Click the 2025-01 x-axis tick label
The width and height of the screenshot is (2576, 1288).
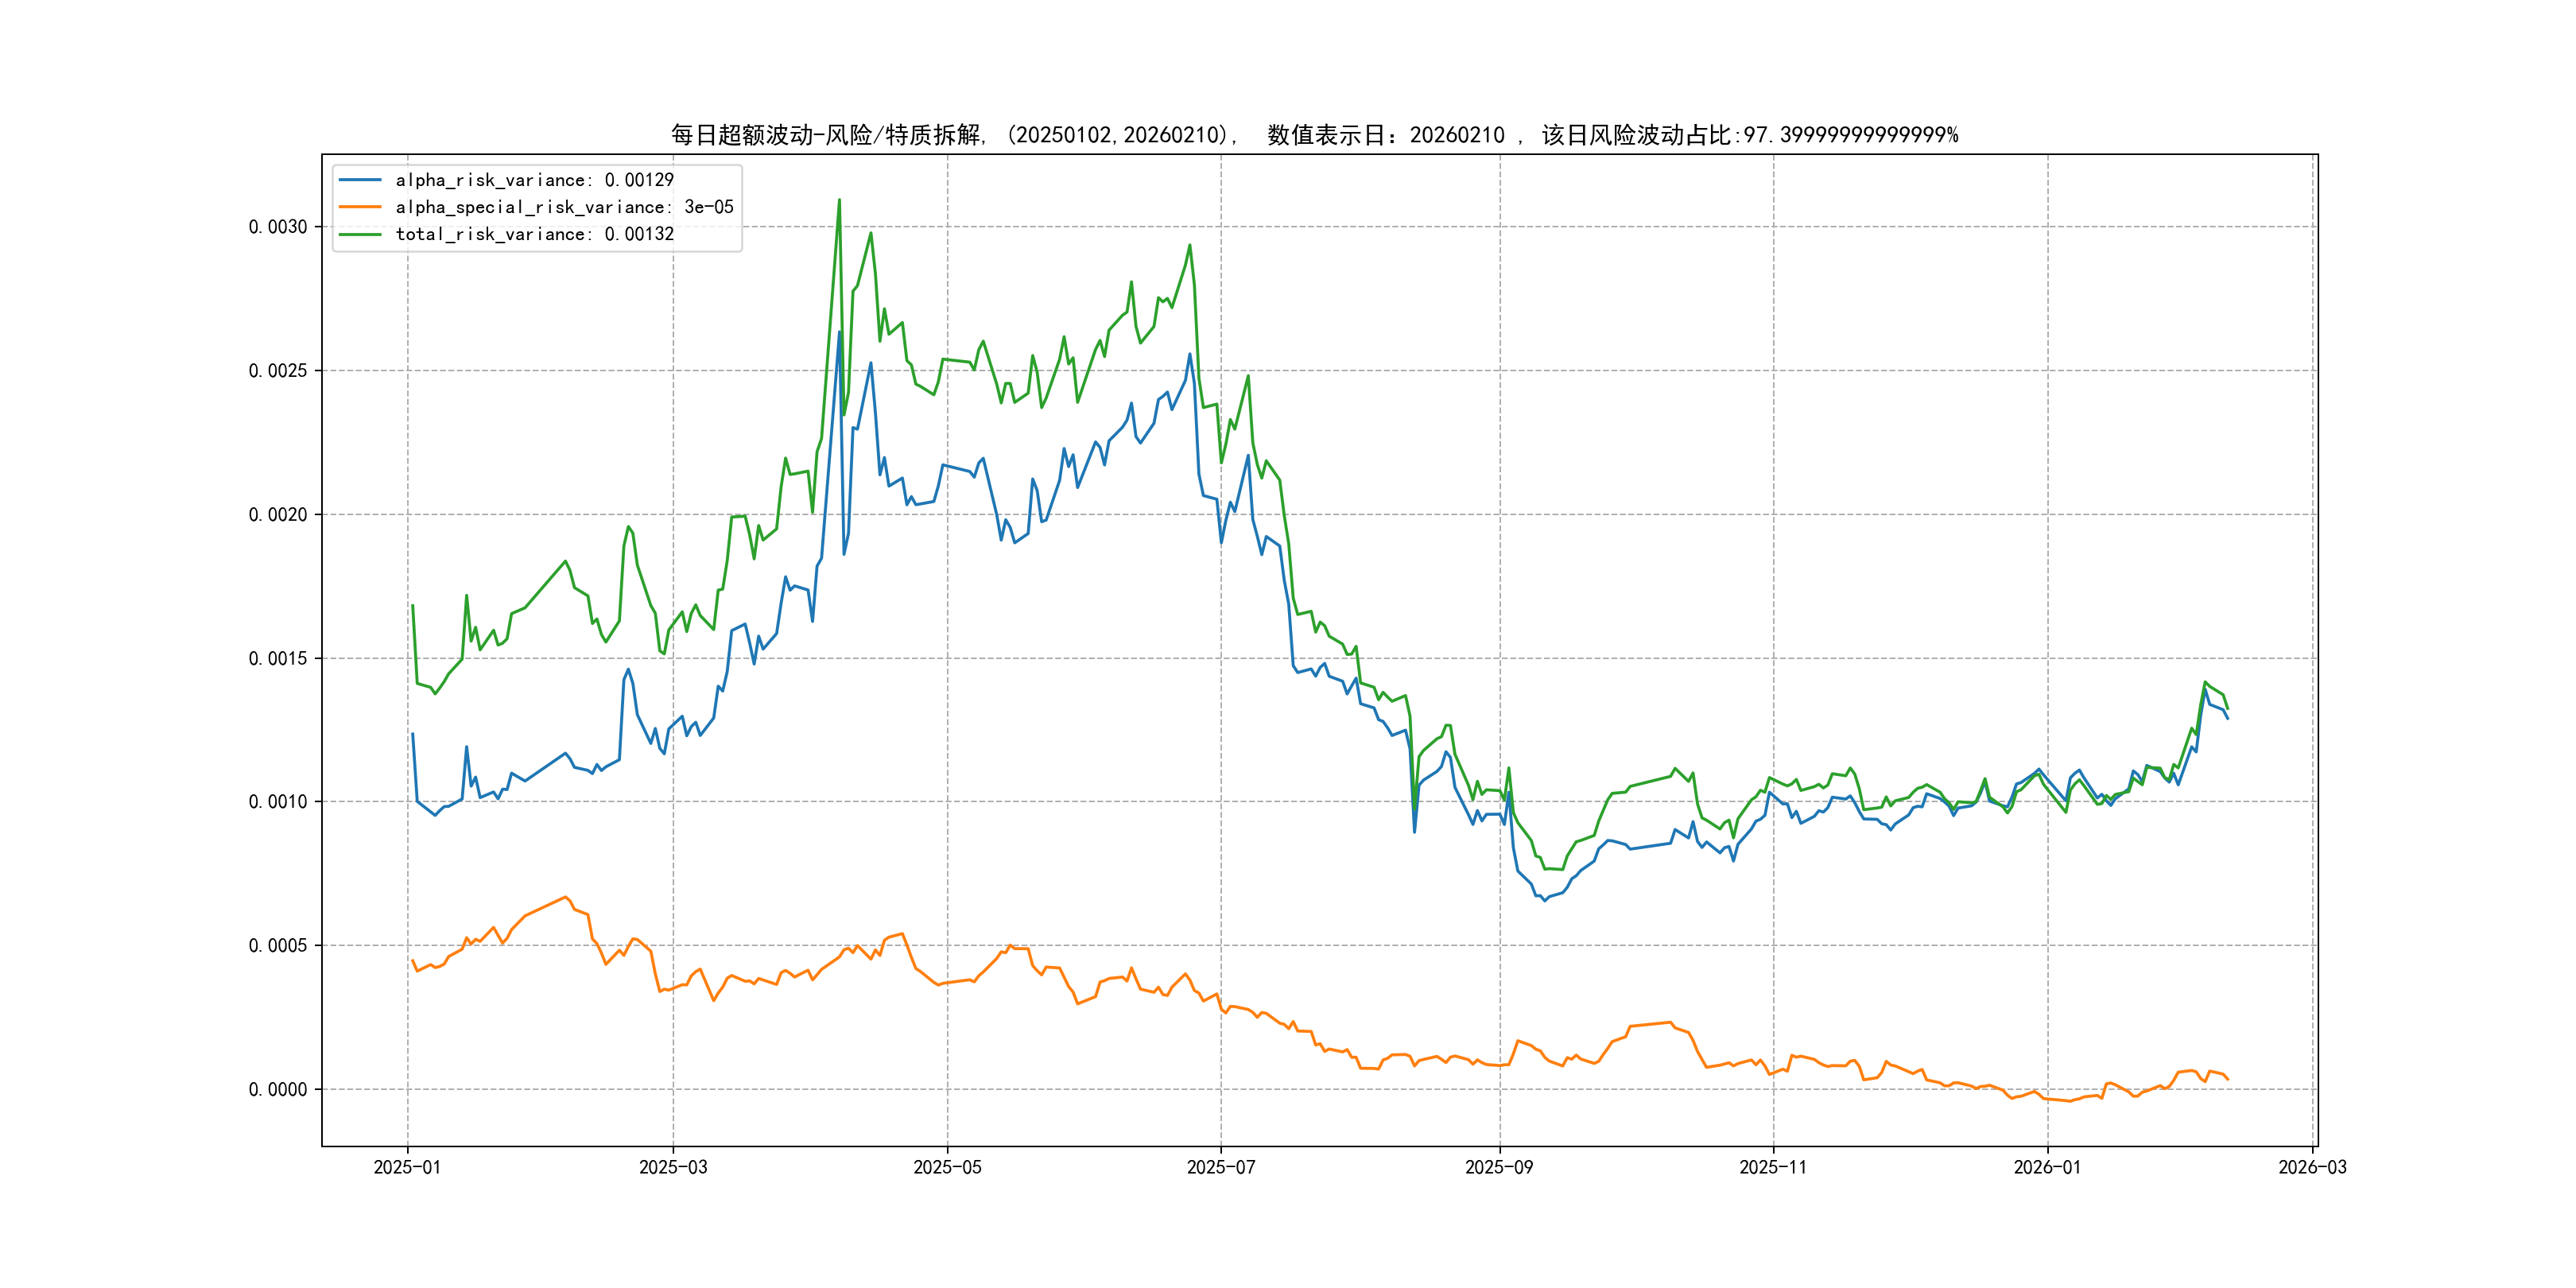[x=407, y=1167]
